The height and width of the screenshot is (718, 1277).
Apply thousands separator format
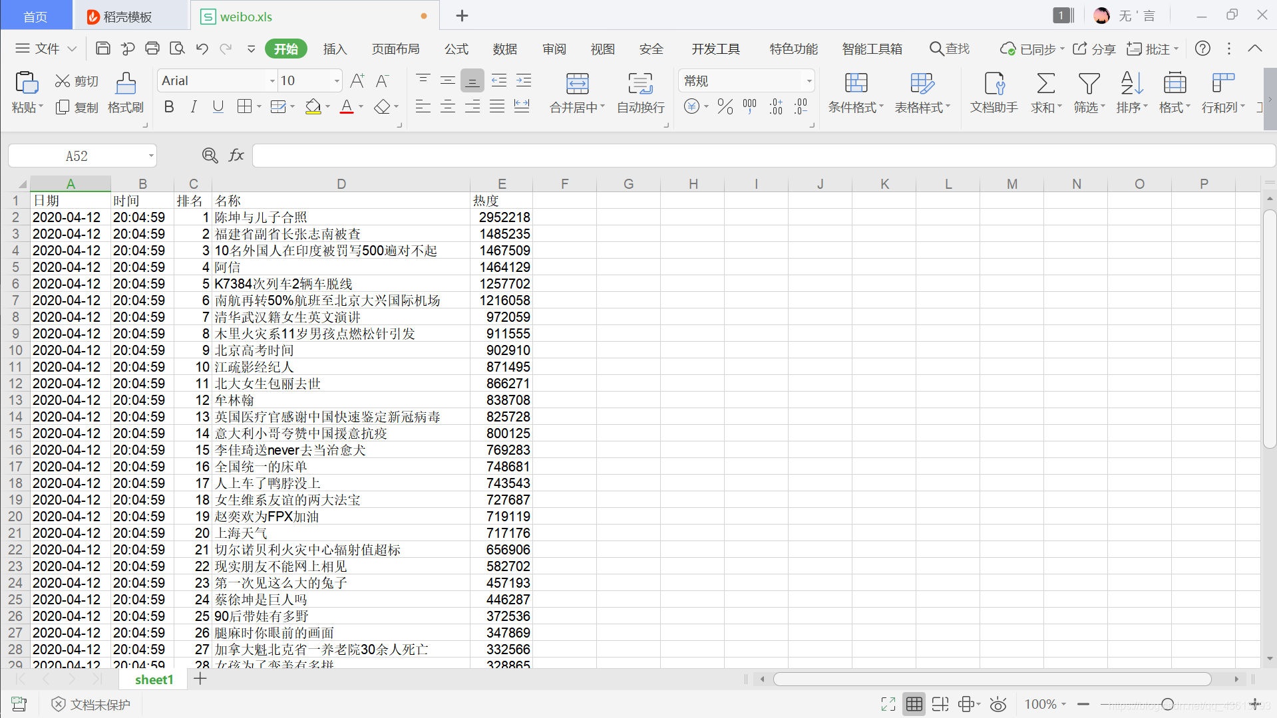coord(750,106)
